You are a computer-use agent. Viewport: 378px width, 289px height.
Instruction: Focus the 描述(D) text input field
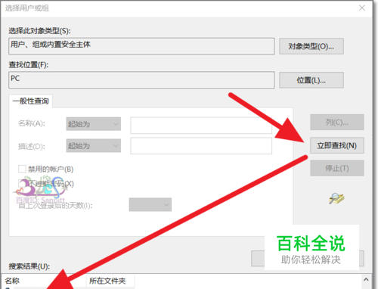201,146
